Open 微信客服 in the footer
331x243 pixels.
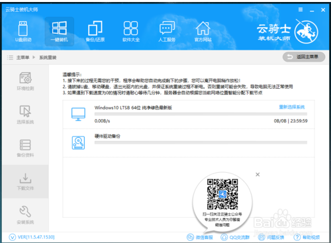(x=200, y=237)
